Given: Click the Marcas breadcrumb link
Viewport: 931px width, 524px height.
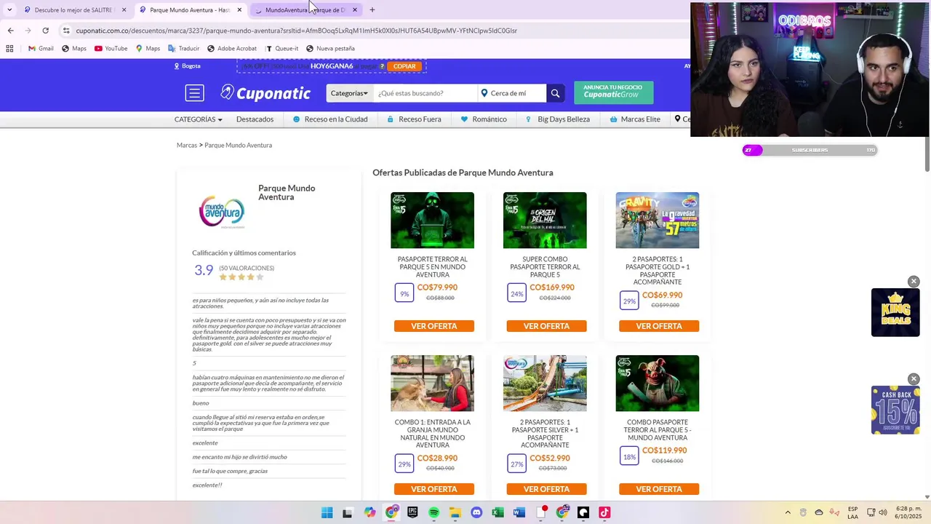Looking at the screenshot, I should click(x=187, y=146).
